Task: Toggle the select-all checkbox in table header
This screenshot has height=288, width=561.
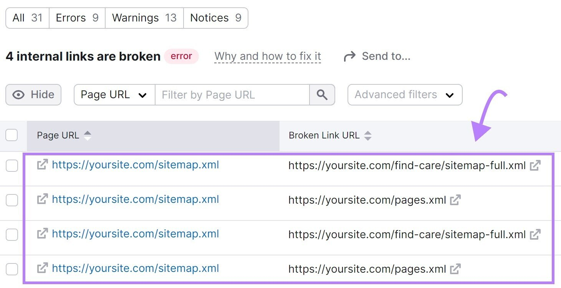Action: pos(12,135)
